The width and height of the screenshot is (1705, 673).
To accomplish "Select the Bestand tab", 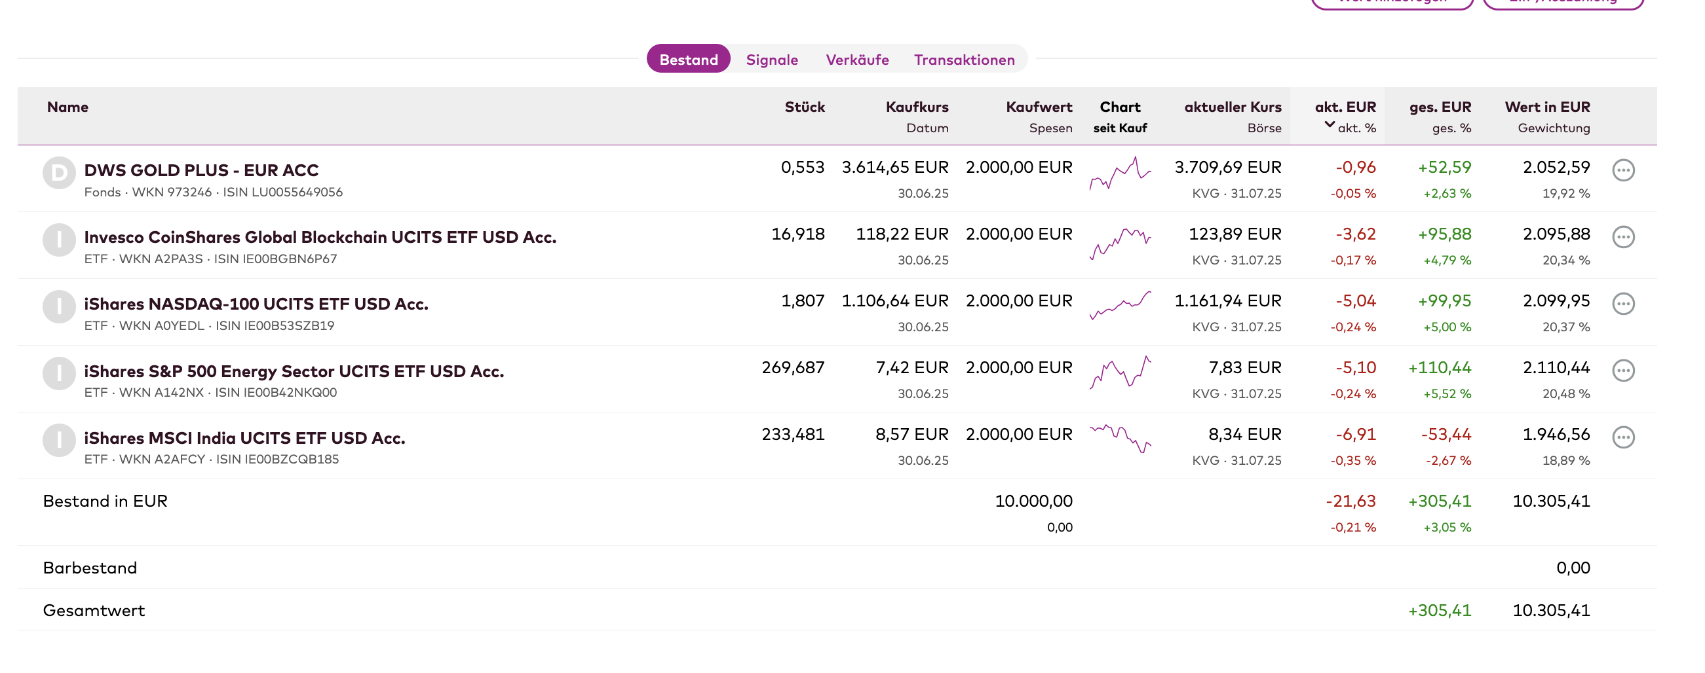I will (688, 60).
